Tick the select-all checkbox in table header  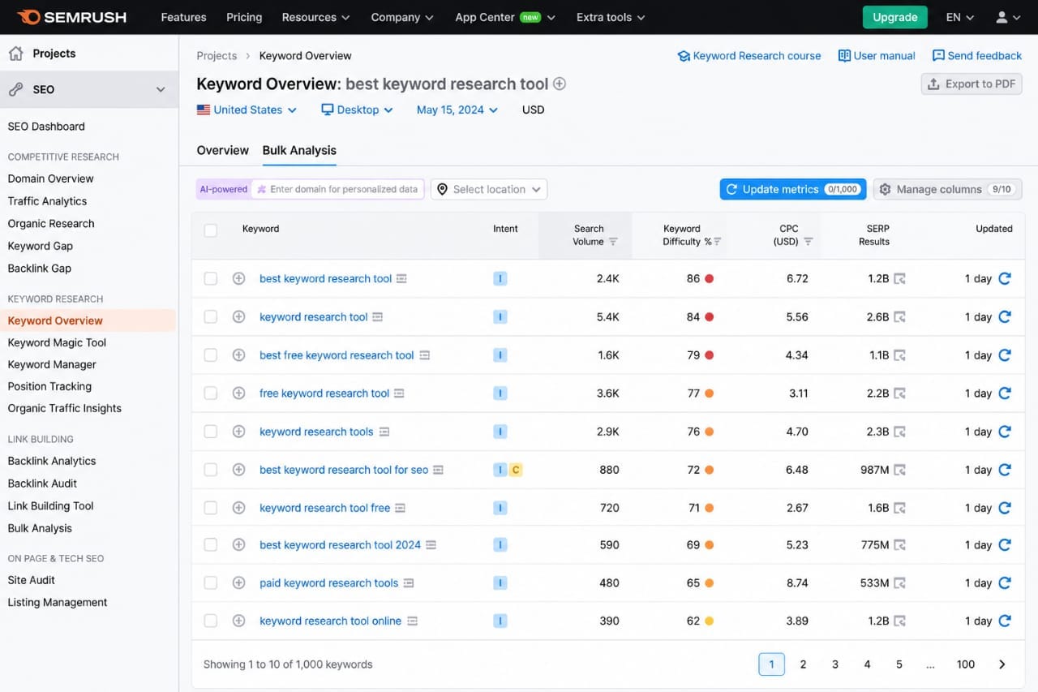tap(211, 230)
